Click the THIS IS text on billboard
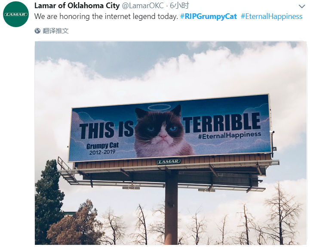This screenshot has width=310, height=247. tap(107, 130)
